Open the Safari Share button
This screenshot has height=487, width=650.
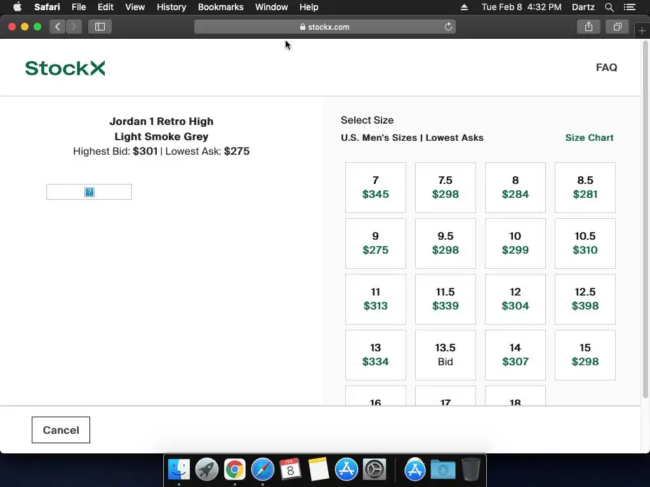[588, 27]
